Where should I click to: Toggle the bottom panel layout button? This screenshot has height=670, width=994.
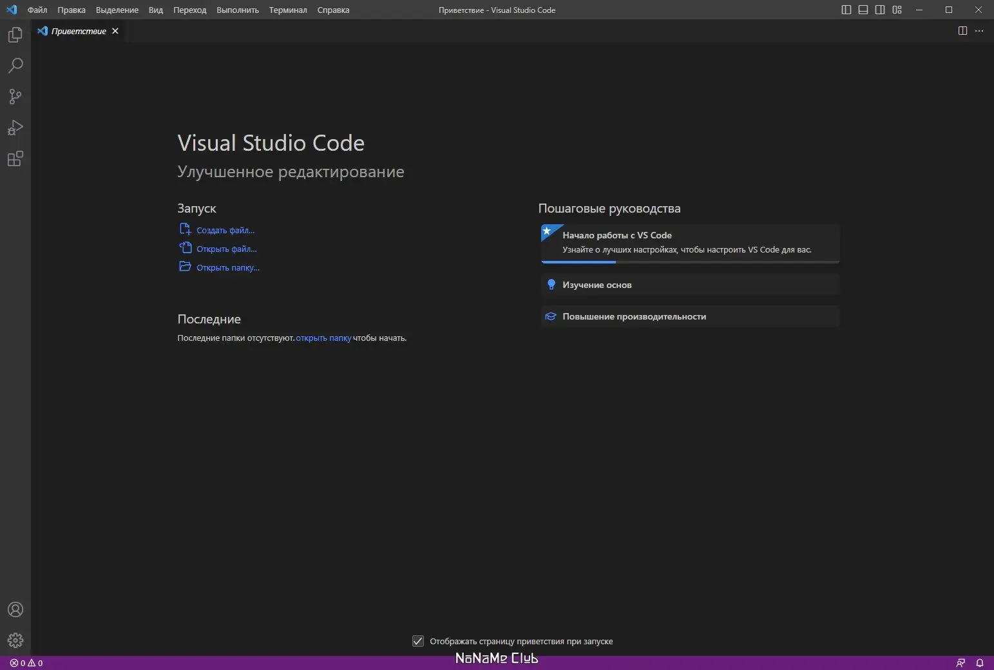tap(863, 10)
